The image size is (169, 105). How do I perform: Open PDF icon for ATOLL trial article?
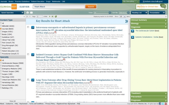pos(55,32)
